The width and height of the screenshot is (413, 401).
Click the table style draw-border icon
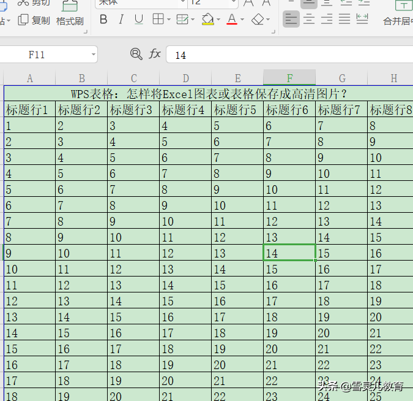[x=182, y=19]
